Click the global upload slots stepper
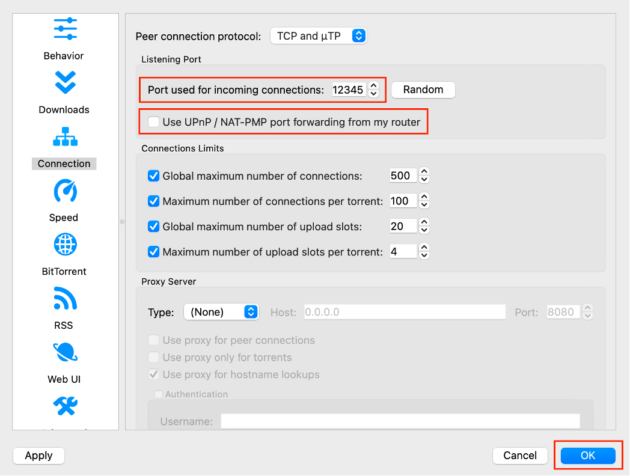The width and height of the screenshot is (630, 476). pos(424,226)
